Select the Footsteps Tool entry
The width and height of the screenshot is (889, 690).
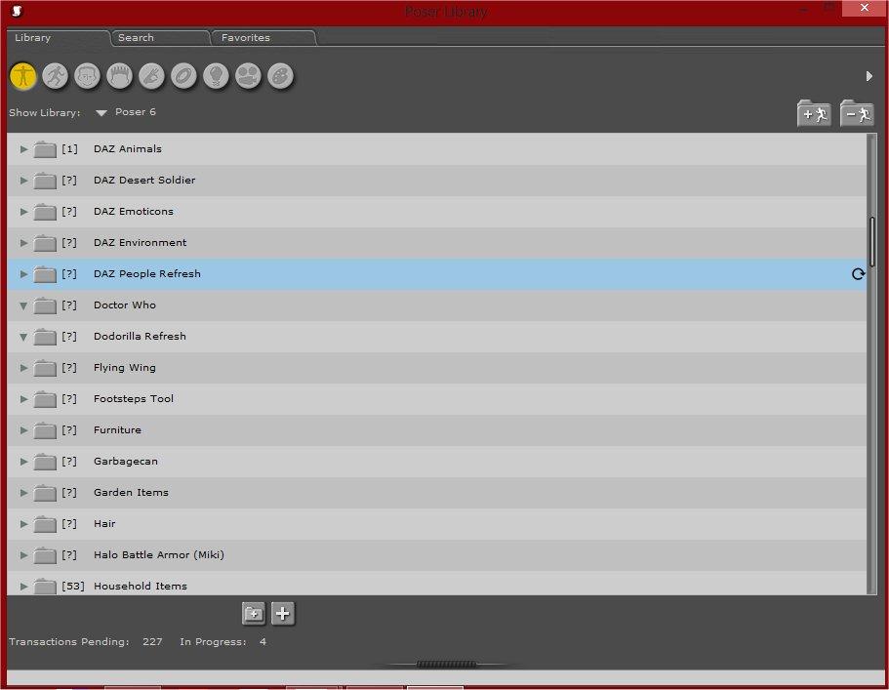(x=436, y=398)
